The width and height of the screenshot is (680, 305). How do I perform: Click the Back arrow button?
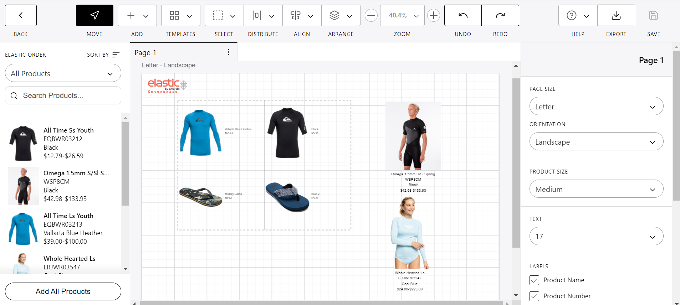[21, 15]
